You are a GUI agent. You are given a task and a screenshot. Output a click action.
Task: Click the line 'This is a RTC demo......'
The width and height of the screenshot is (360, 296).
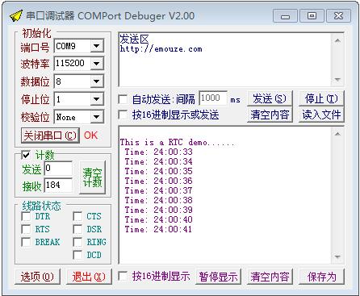point(178,142)
